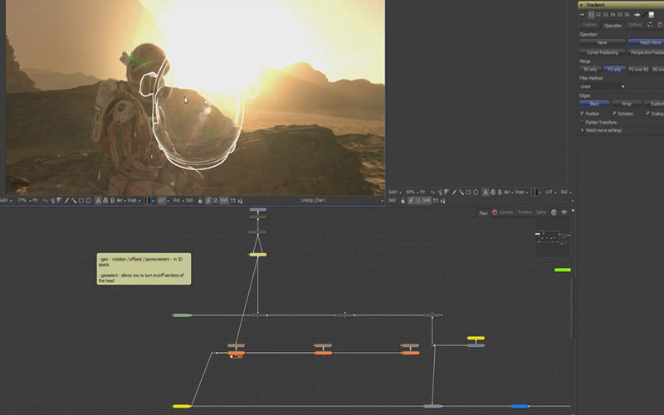Click the info icon next to Spline tab

554,212
